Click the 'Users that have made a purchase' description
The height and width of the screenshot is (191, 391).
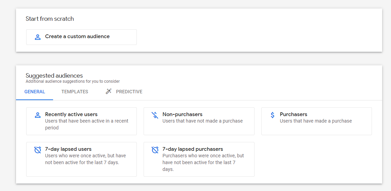(316, 121)
